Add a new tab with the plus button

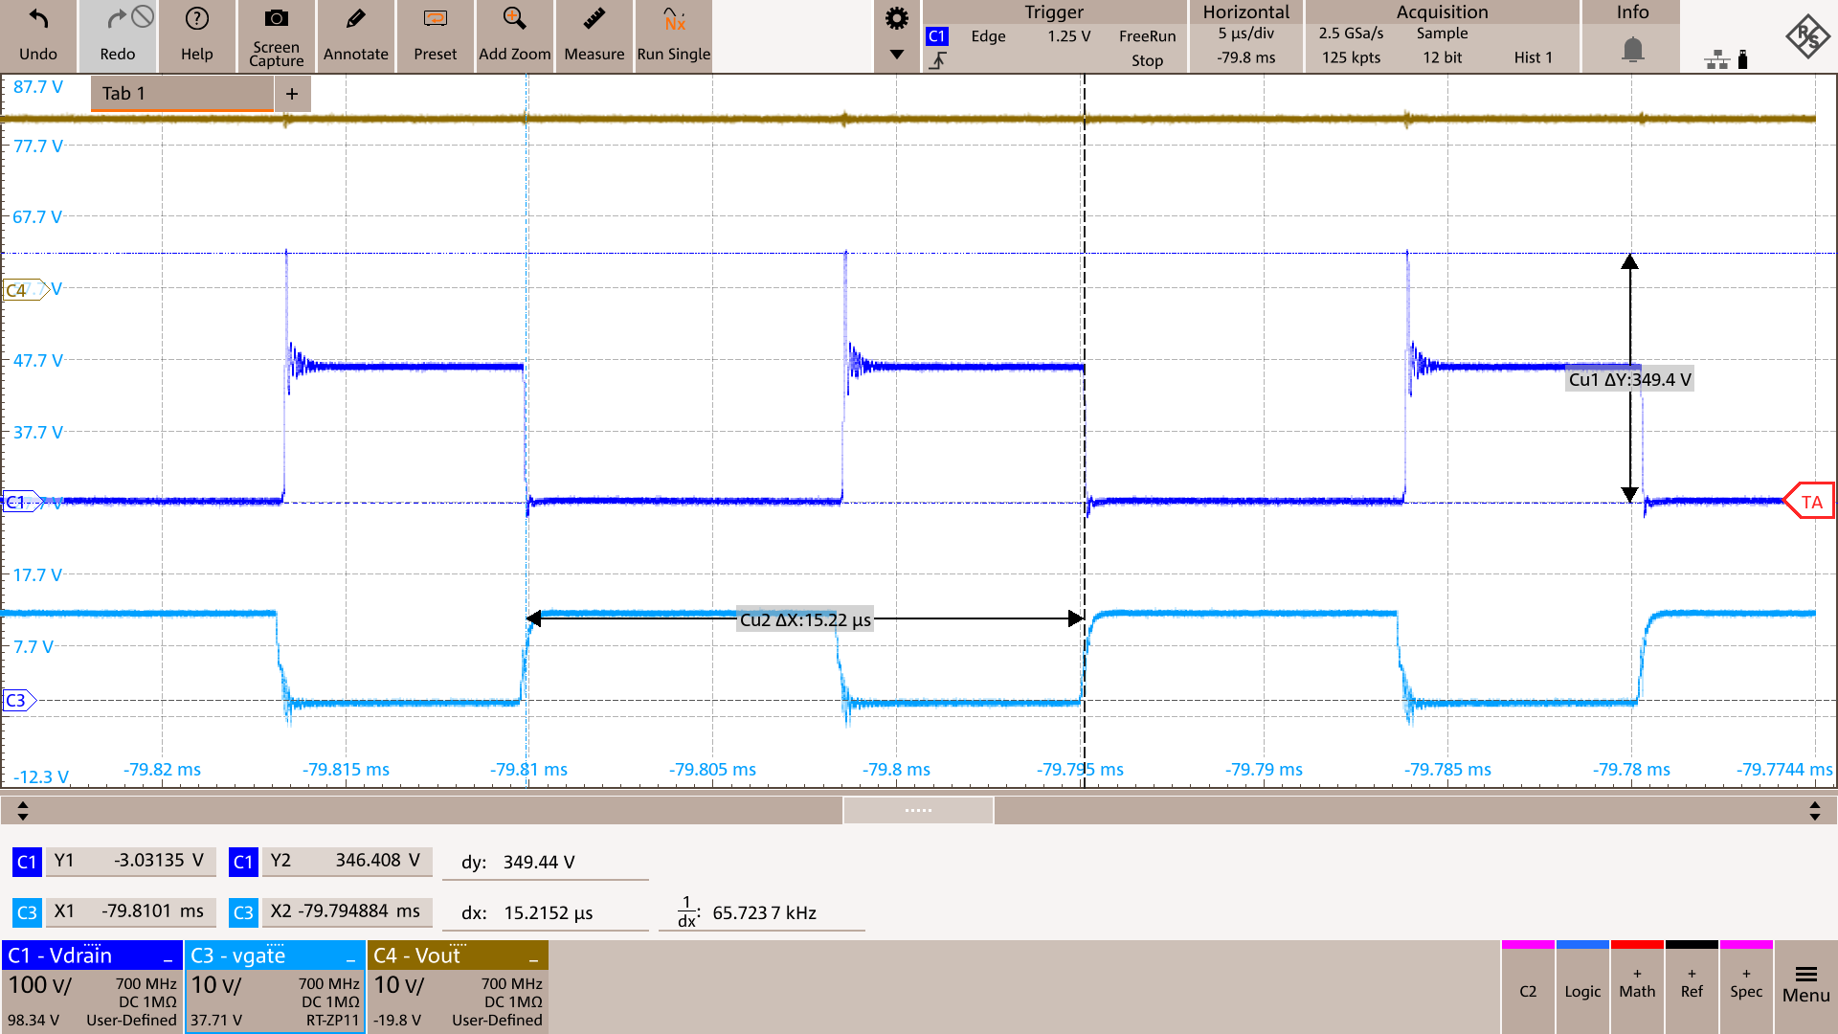coord(293,93)
